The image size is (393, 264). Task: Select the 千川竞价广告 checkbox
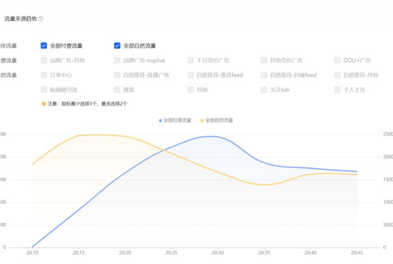click(x=190, y=60)
